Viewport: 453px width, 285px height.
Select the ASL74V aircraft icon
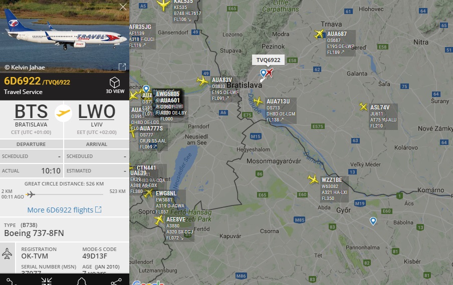coord(363,106)
